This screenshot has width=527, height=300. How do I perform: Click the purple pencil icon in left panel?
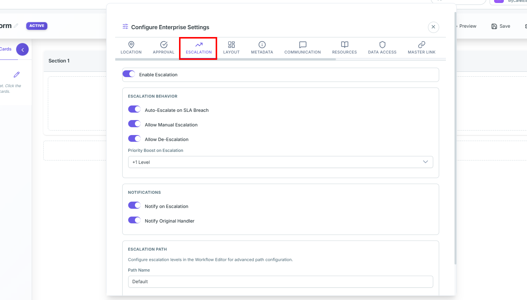[x=16, y=74]
